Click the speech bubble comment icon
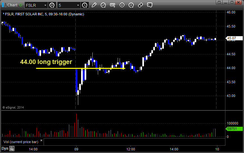244x153 pixels. (149, 5)
